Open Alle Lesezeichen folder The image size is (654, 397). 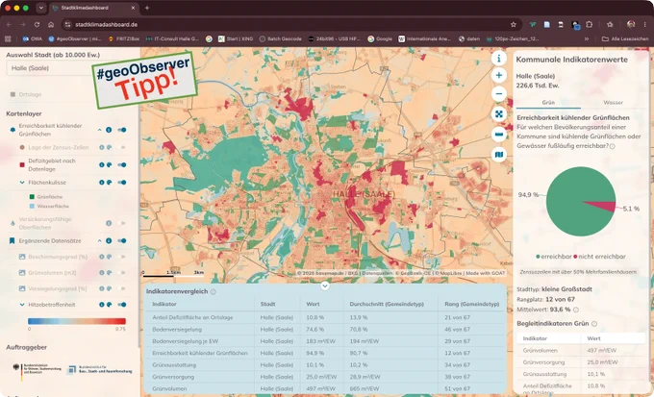[625, 38]
